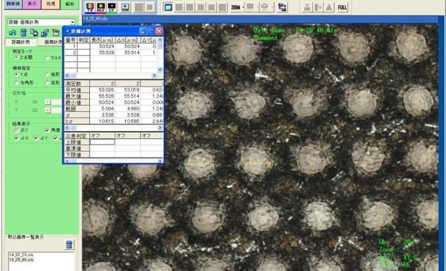This screenshot has height=271, width=446.
Task: Click the 上限値 input cell
Action: [x=102, y=142]
